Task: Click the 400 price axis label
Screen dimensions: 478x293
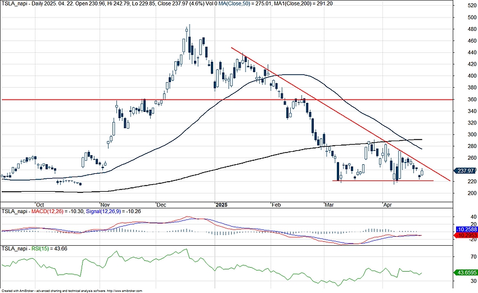Action: [x=472, y=76]
